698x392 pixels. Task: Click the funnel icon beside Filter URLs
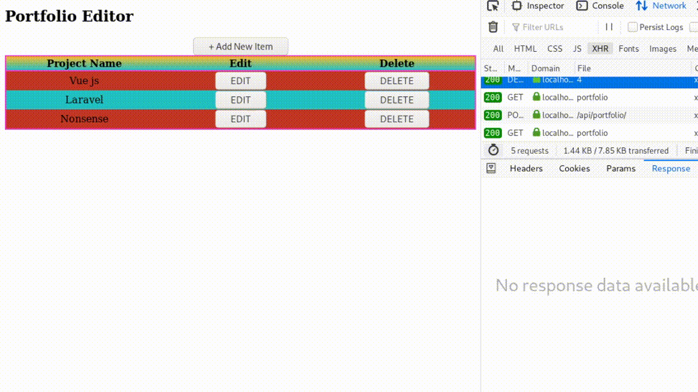click(515, 27)
